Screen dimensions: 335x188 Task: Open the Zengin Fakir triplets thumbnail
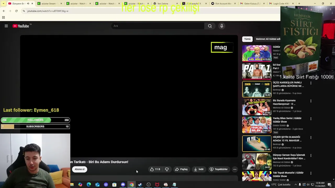tap(257, 89)
